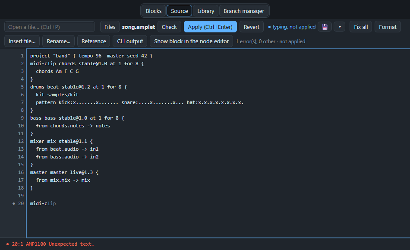Click the from bass.audio -> in2 line
This screenshot has width=410, height=250.
click(67, 157)
